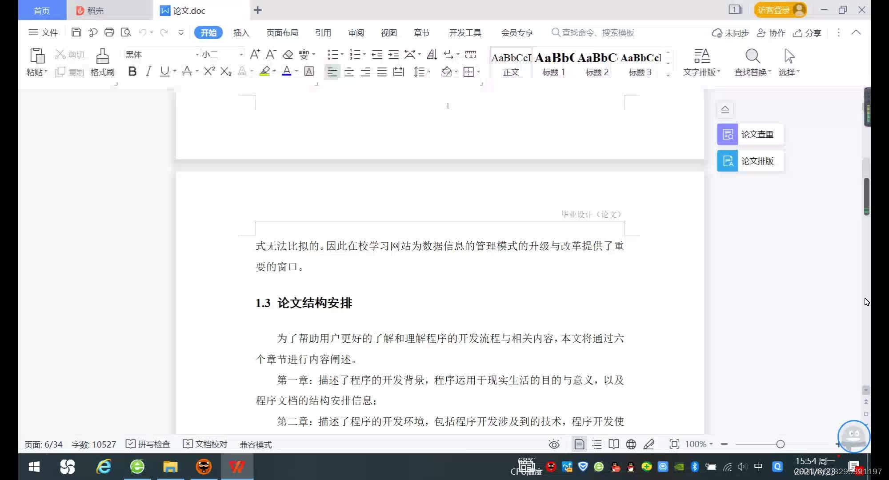Viewport: 889px width, 480px height.
Task: Apply subscript formatting
Action: pos(226,71)
